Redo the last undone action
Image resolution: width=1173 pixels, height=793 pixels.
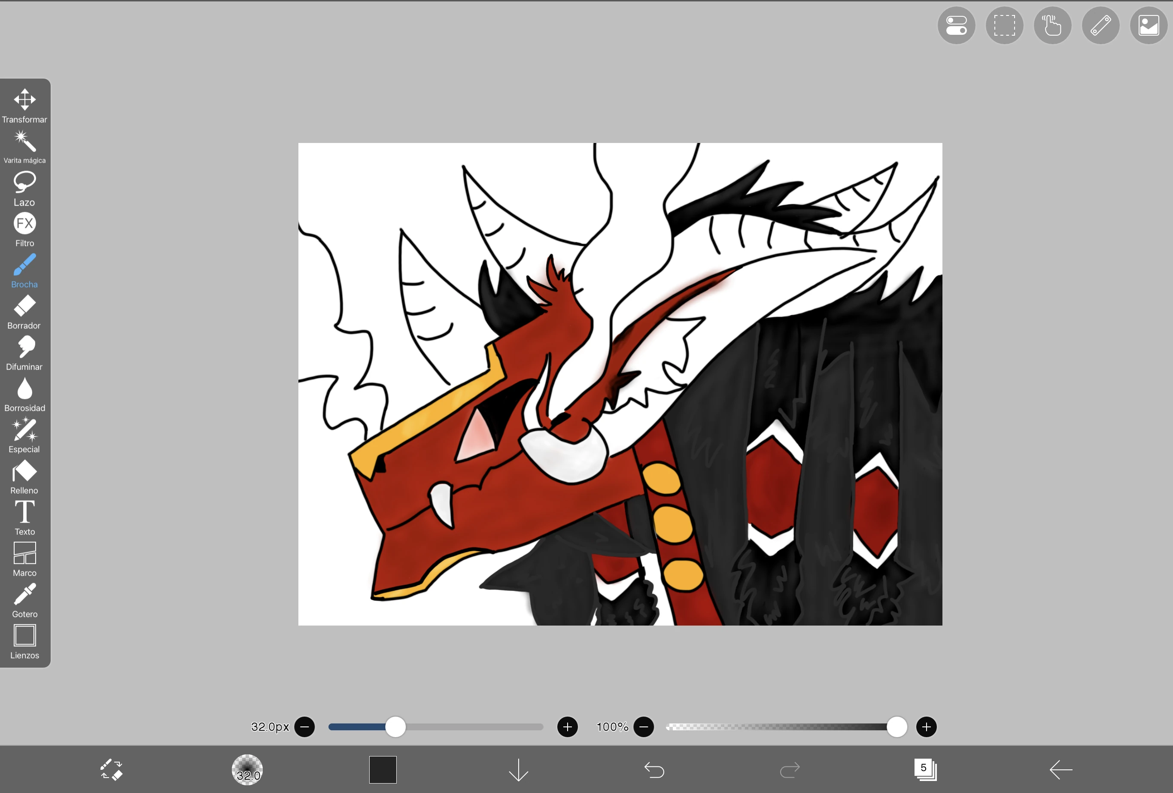coord(790,769)
